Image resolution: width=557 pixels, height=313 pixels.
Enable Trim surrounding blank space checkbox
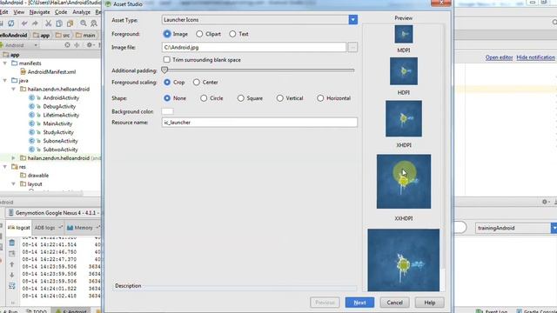(x=166, y=60)
